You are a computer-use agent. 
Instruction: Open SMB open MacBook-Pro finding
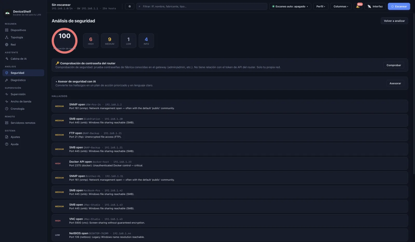click(230, 192)
